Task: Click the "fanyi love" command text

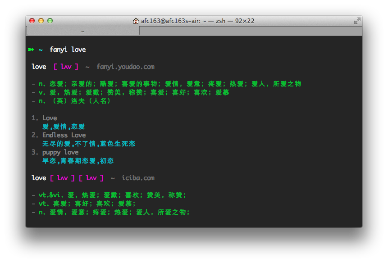Action: (x=68, y=50)
